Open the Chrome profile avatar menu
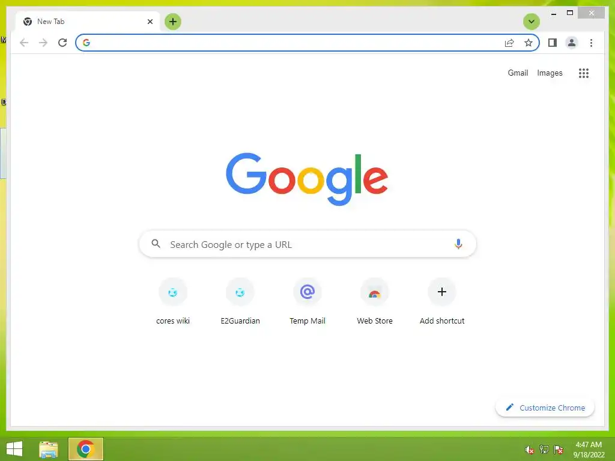 click(572, 43)
